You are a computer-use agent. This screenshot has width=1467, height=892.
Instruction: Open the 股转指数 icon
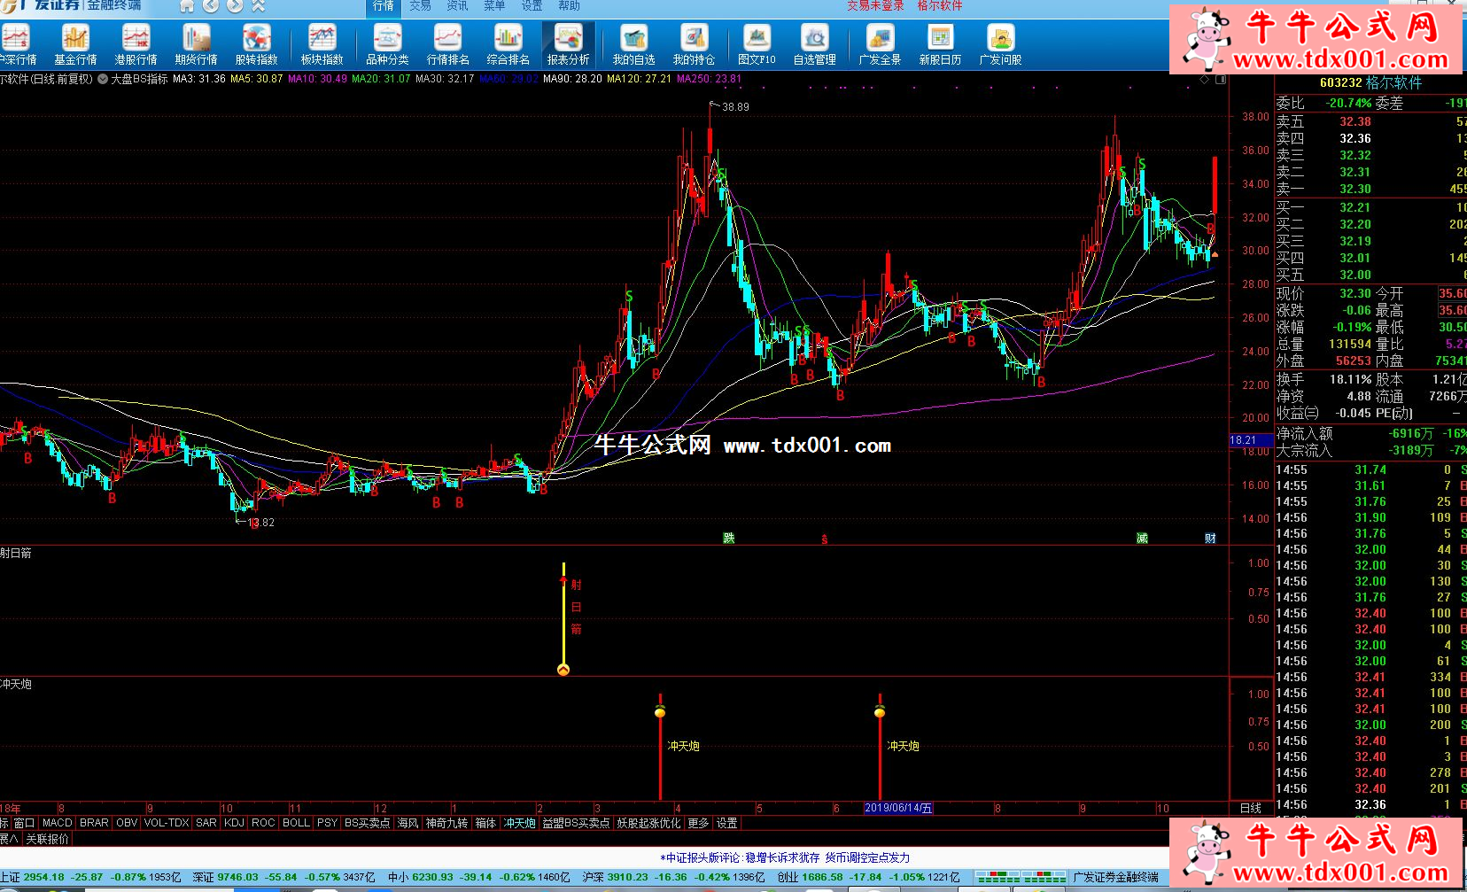(x=256, y=45)
